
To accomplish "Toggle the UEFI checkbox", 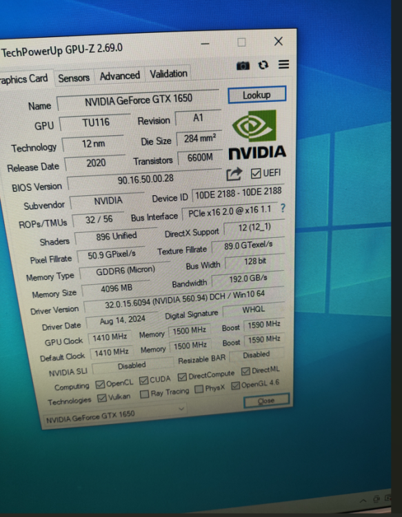I will [x=256, y=174].
